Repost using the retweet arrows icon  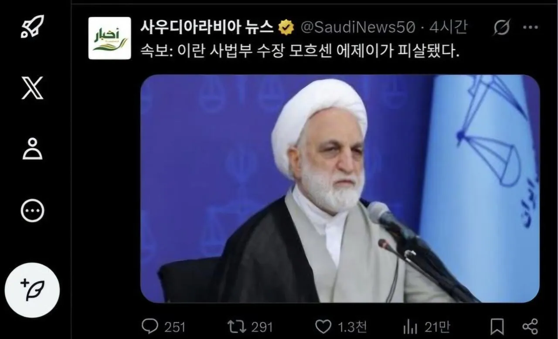pyautogui.click(x=236, y=326)
